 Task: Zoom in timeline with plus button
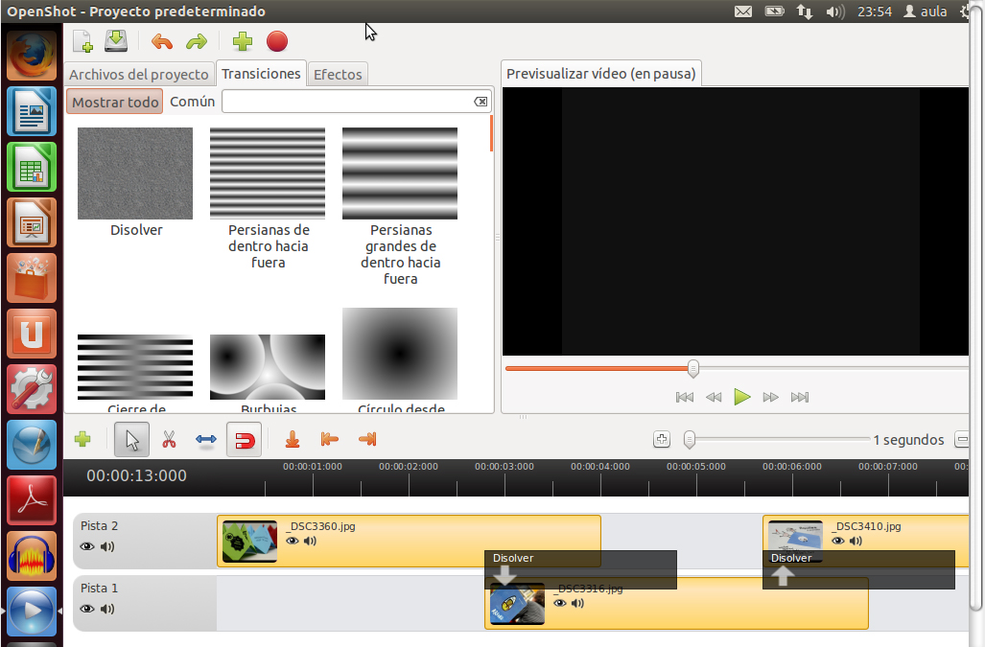pyautogui.click(x=661, y=440)
